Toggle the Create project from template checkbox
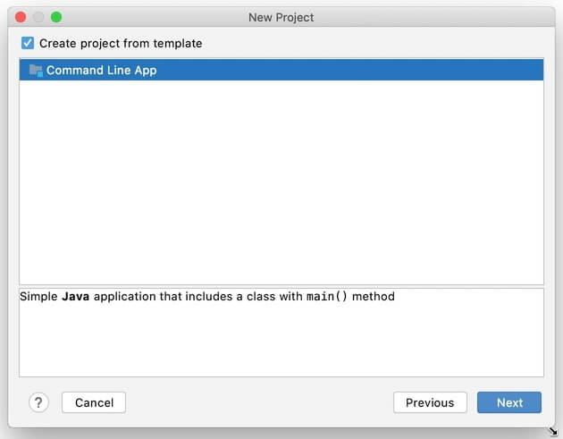The height and width of the screenshot is (439, 563). tap(28, 43)
